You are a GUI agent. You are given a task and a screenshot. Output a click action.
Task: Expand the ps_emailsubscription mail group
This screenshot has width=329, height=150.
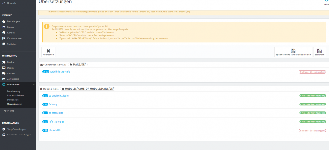(59, 96)
